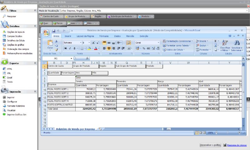Click the insert function fx icon
This screenshot has height=150, width=250.
[87, 58]
